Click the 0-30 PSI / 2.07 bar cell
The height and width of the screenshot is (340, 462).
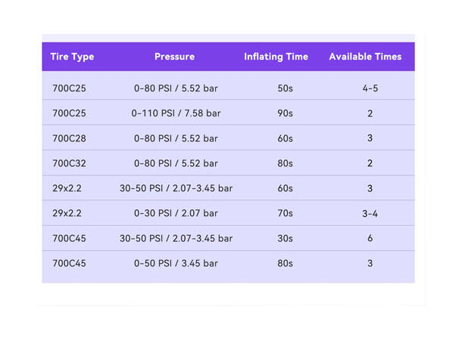pyautogui.click(x=176, y=213)
